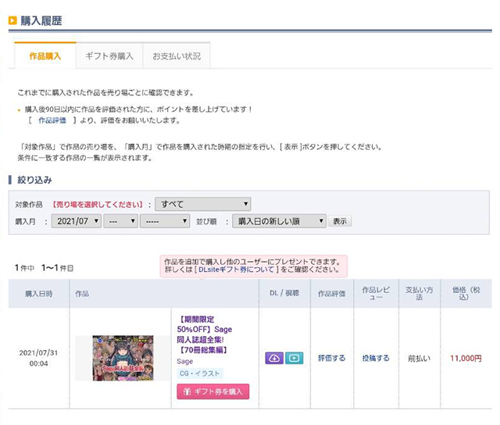
Task: Click 投稿する to write a review
Action: click(375, 358)
